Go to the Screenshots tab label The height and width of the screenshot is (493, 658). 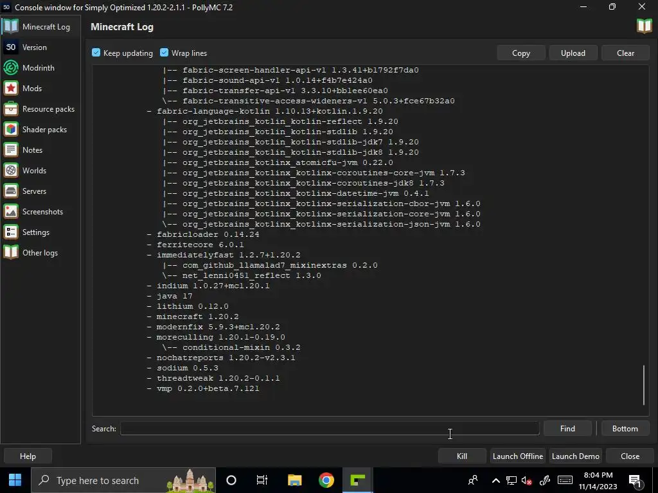tap(42, 211)
